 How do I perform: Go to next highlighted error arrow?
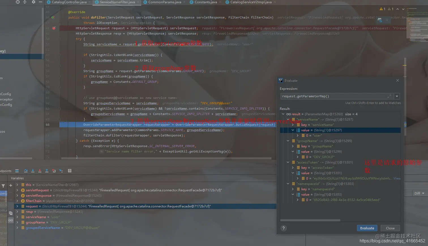pos(403,9)
